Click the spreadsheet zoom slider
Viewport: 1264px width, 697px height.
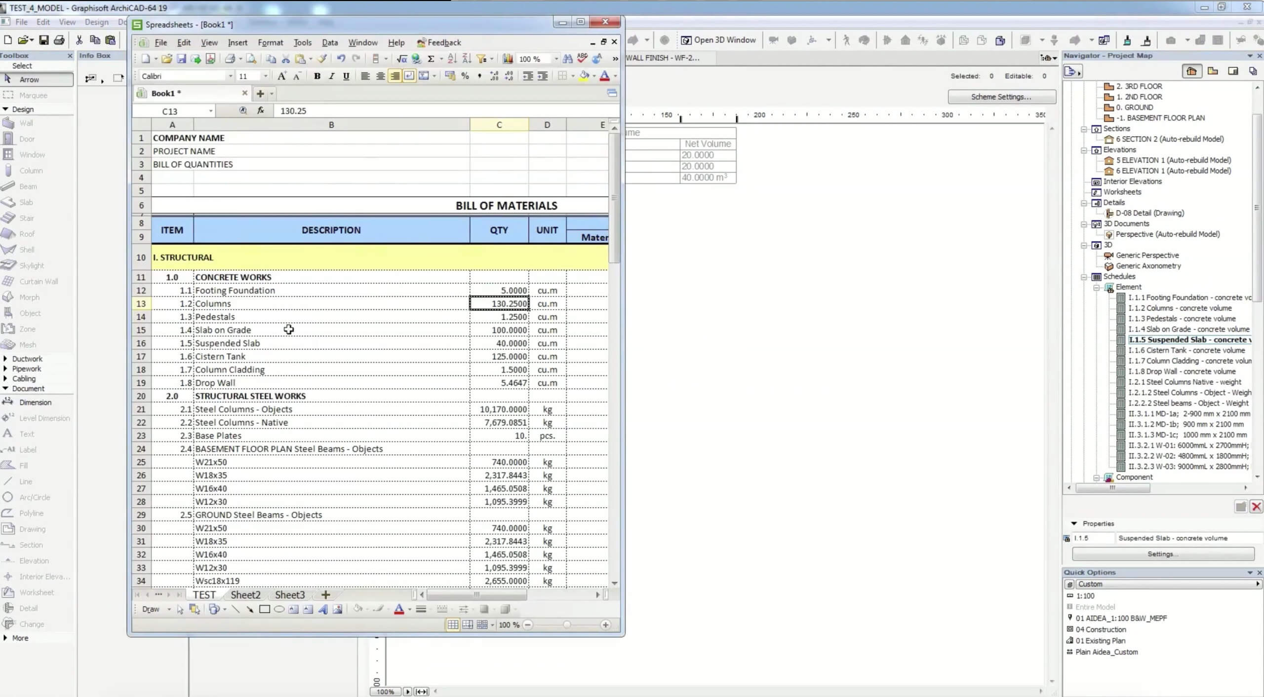point(567,625)
